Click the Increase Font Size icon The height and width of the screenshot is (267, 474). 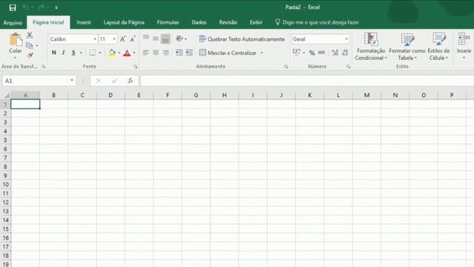(x=123, y=39)
